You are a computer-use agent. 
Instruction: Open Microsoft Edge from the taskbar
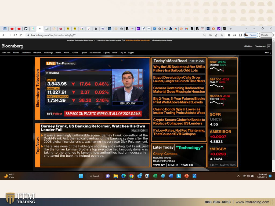(124, 176)
